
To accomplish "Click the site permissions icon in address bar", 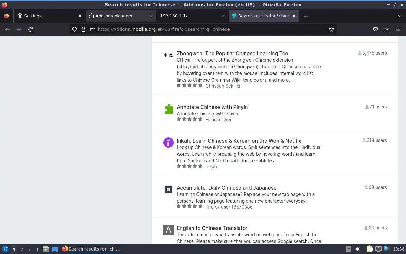I will (x=92, y=29).
